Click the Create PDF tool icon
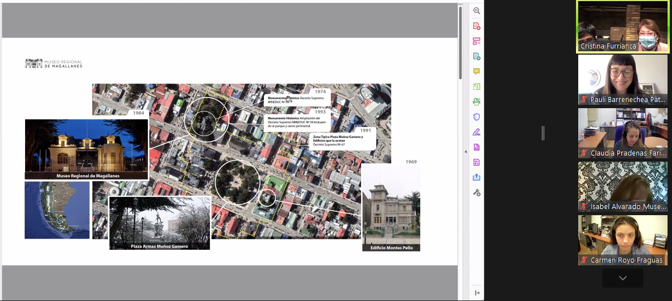Image resolution: width=672 pixels, height=301 pixels. [x=477, y=26]
